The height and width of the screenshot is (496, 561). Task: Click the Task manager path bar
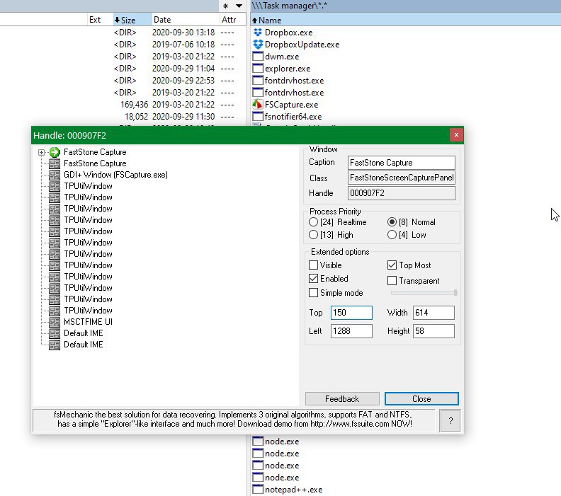pos(405,6)
